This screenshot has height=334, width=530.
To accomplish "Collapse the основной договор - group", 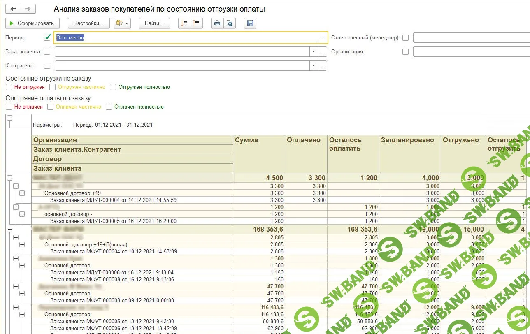I will pos(22,214).
